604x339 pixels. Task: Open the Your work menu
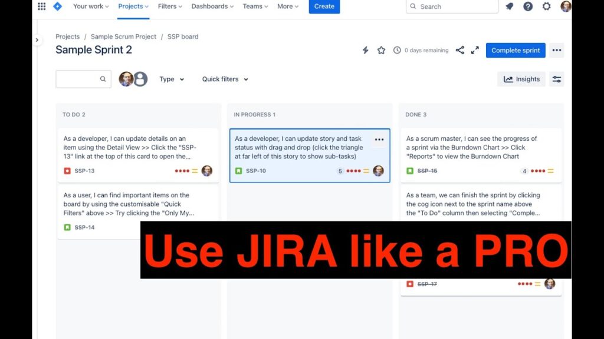coord(91,6)
